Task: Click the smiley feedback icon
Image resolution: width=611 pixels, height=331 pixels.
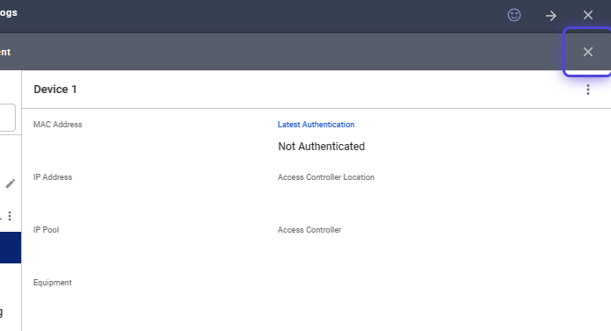Action: point(514,15)
